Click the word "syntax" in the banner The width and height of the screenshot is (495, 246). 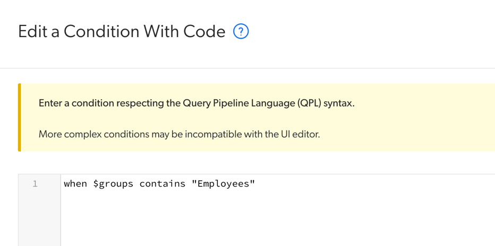tap(338, 103)
